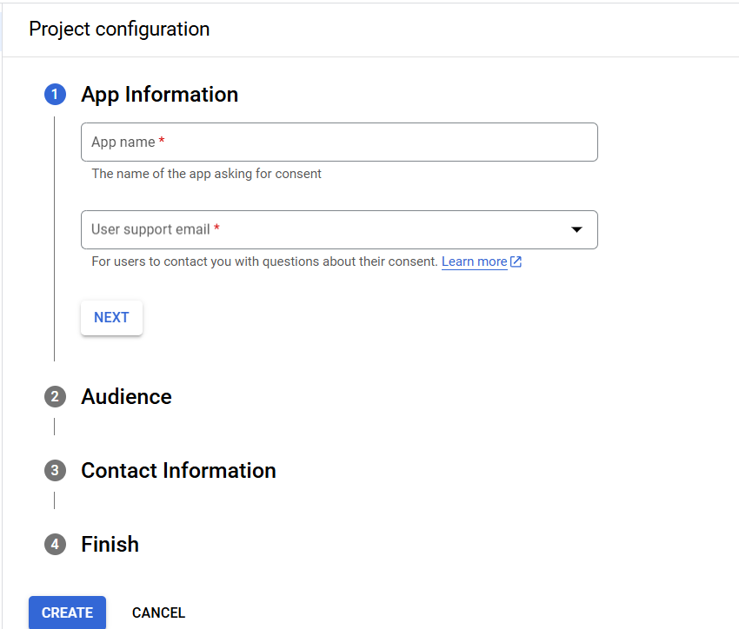Open the User support email dropdown arrow
739x629 pixels.
[576, 229]
